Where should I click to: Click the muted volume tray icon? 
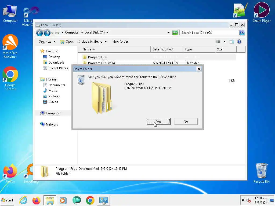(248, 200)
